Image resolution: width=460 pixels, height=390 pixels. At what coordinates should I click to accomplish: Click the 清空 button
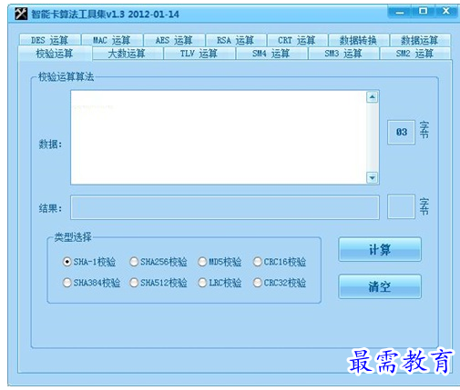(380, 286)
